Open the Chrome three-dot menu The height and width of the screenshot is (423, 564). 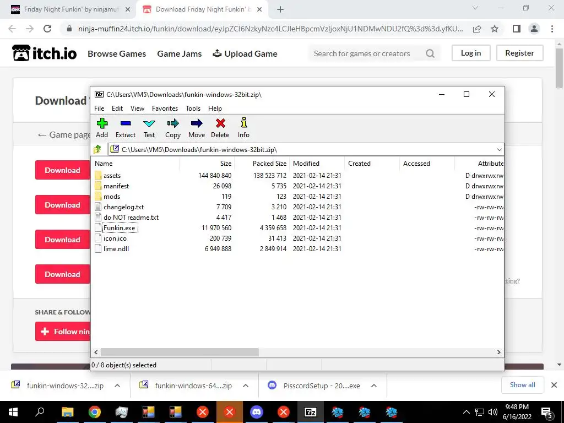click(x=552, y=29)
